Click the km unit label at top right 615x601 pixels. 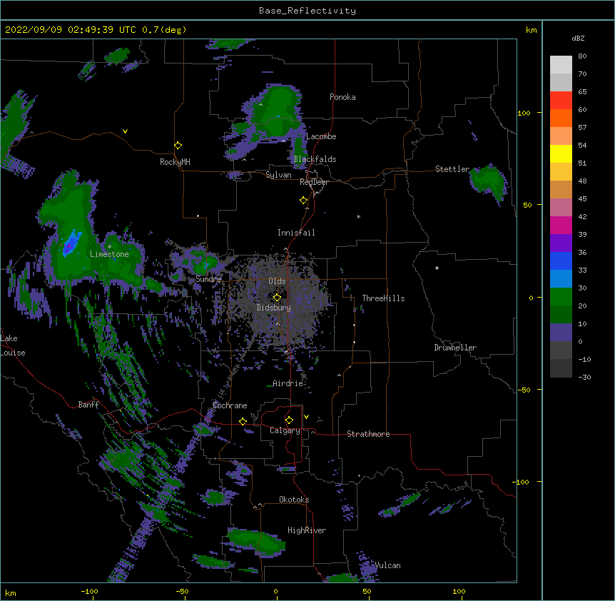[x=532, y=30]
